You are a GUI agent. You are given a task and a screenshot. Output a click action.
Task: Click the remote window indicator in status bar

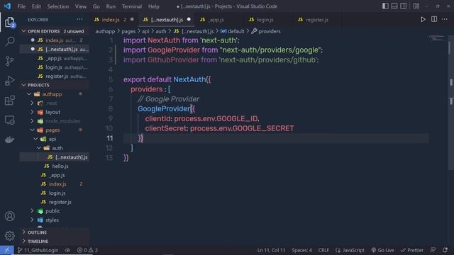pyautogui.click(x=6, y=250)
